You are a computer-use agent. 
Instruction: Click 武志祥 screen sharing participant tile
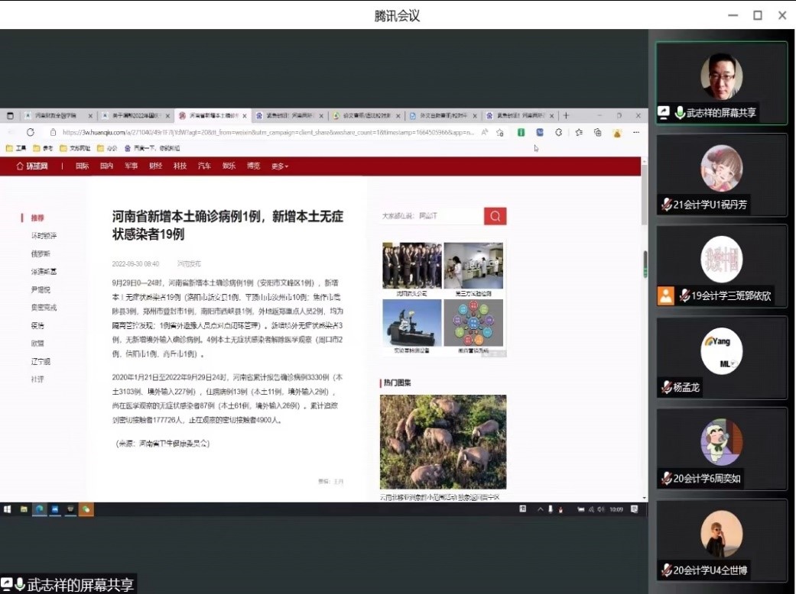[721, 83]
